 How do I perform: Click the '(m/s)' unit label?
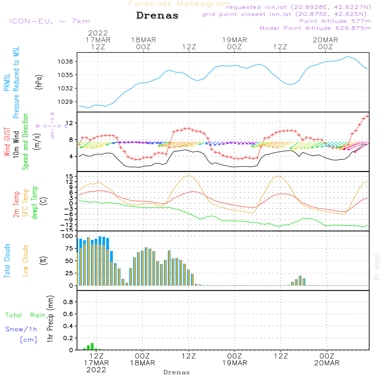[x=37, y=142]
